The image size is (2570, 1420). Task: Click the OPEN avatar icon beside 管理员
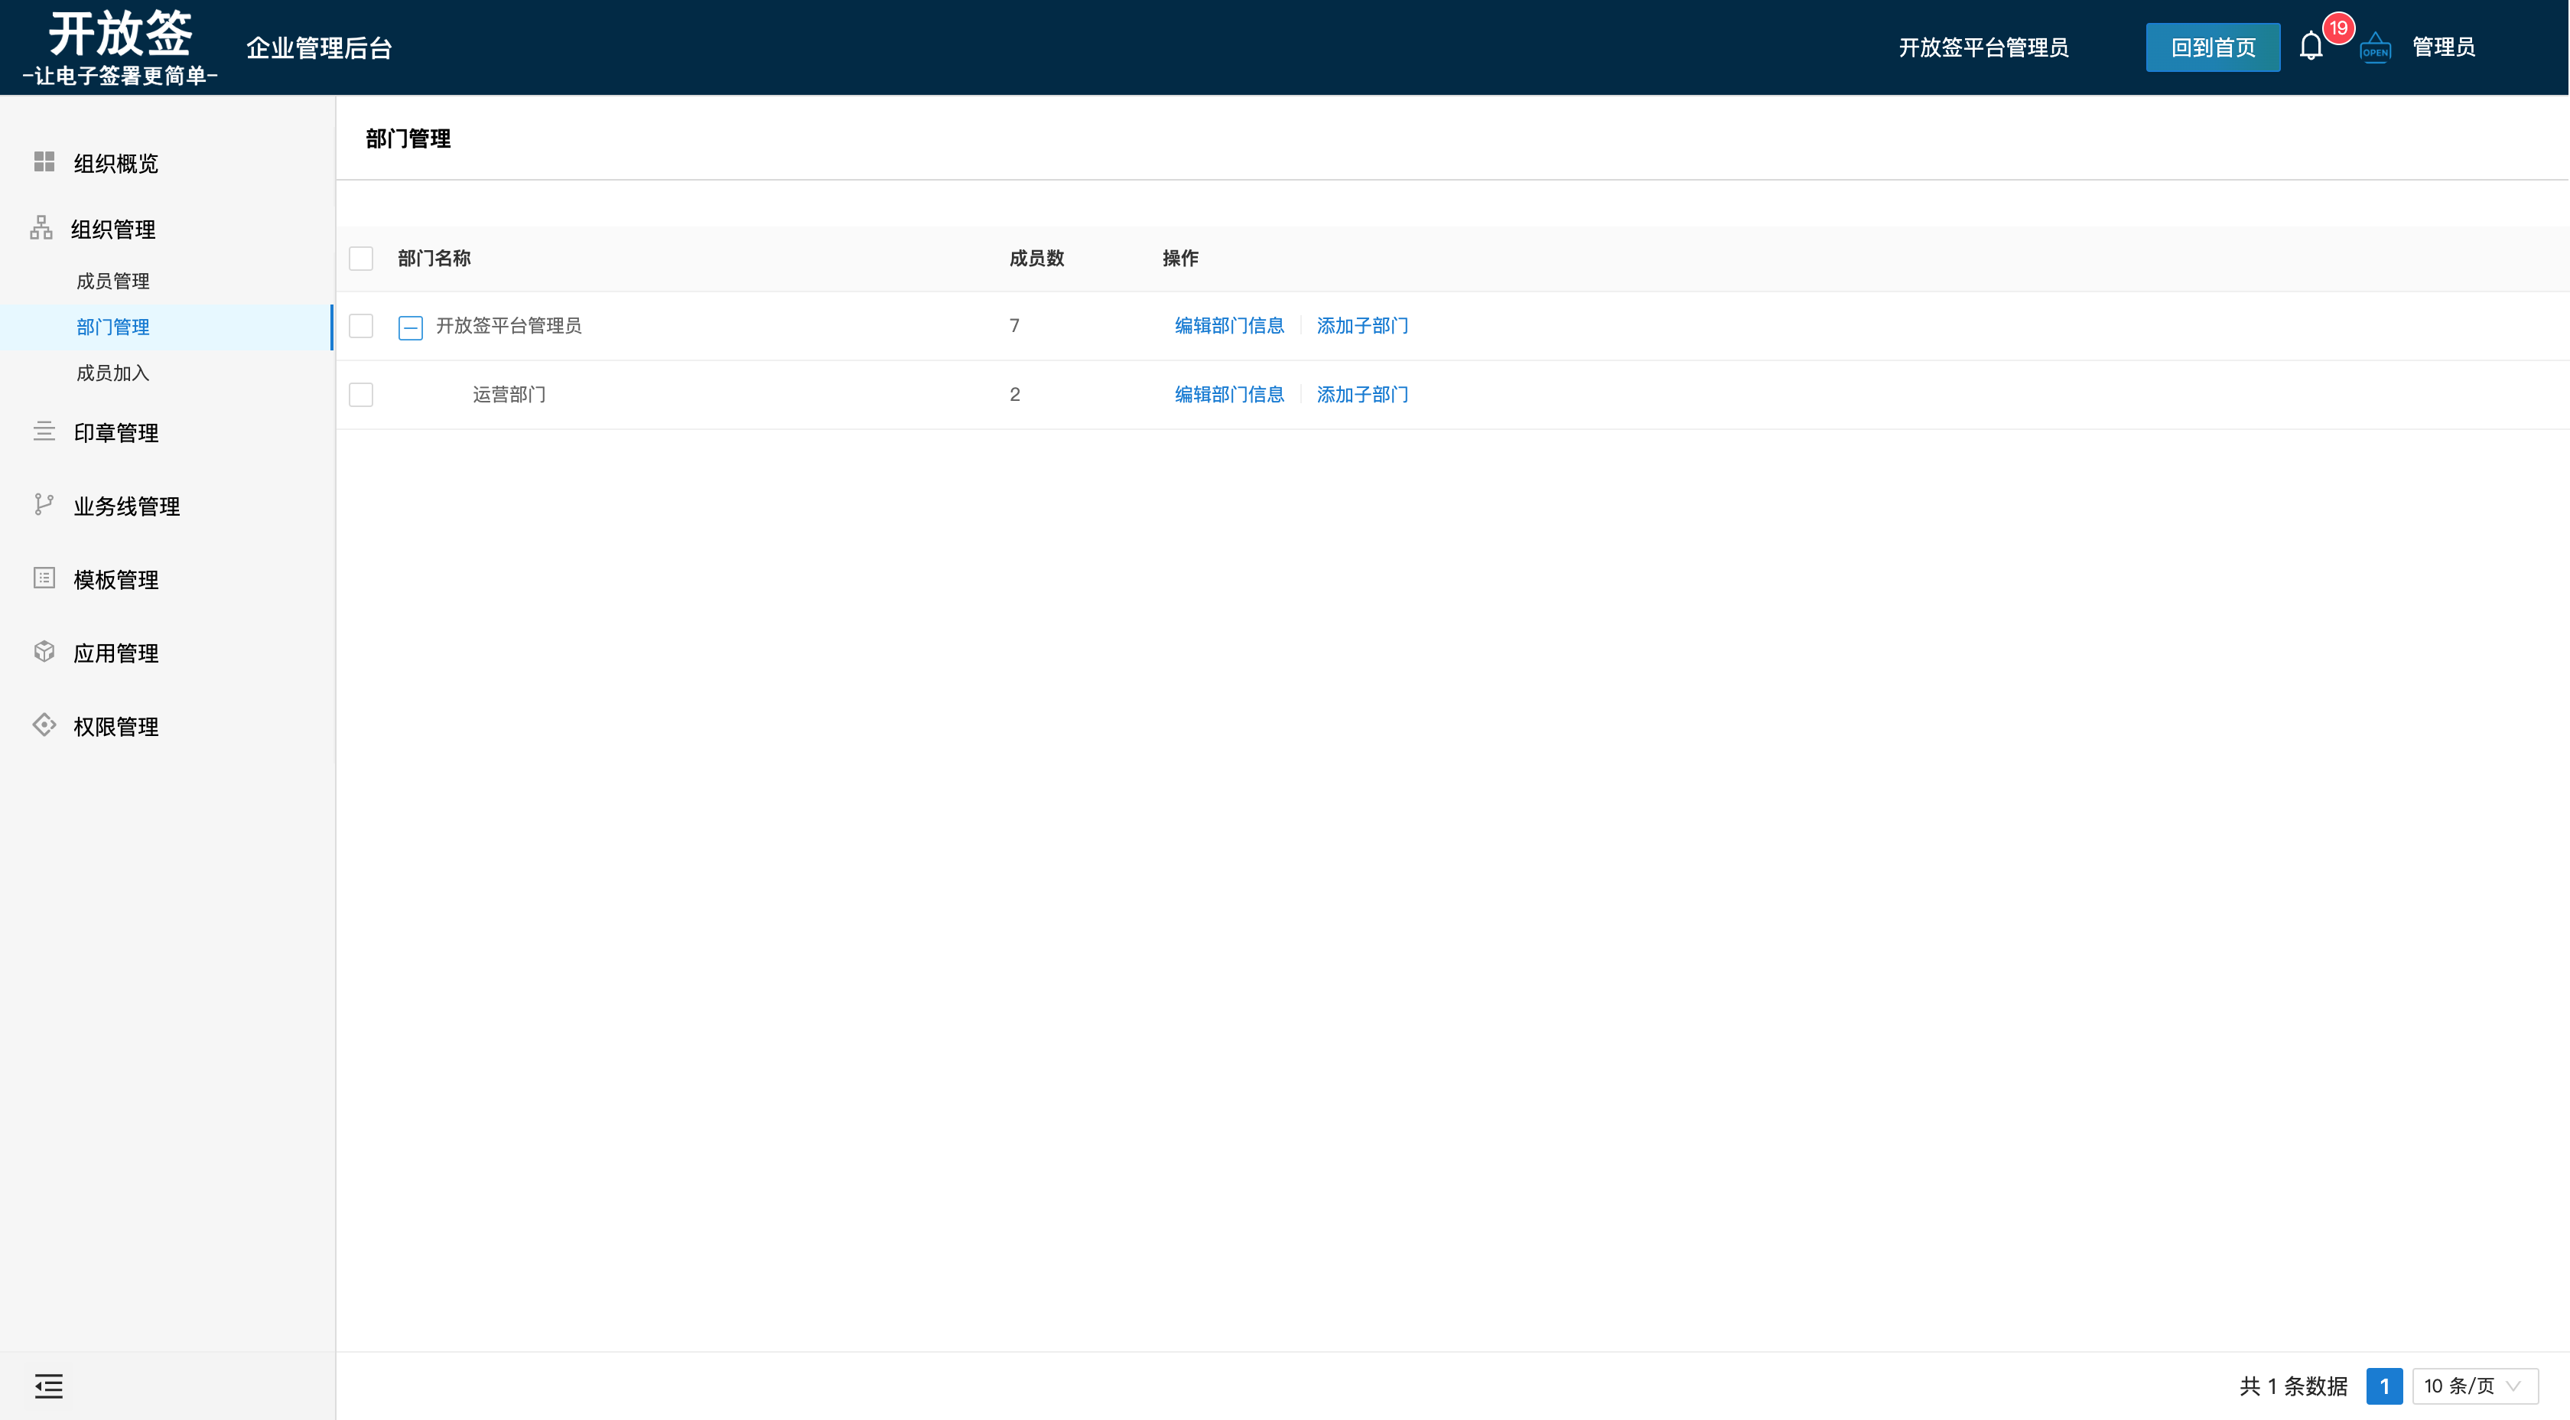click(2374, 48)
